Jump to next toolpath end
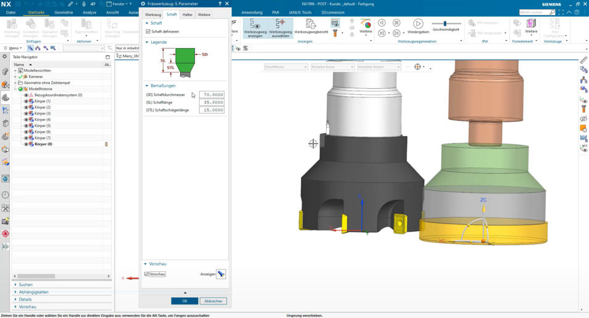Viewport: 589px width, 318px height. tap(397, 33)
